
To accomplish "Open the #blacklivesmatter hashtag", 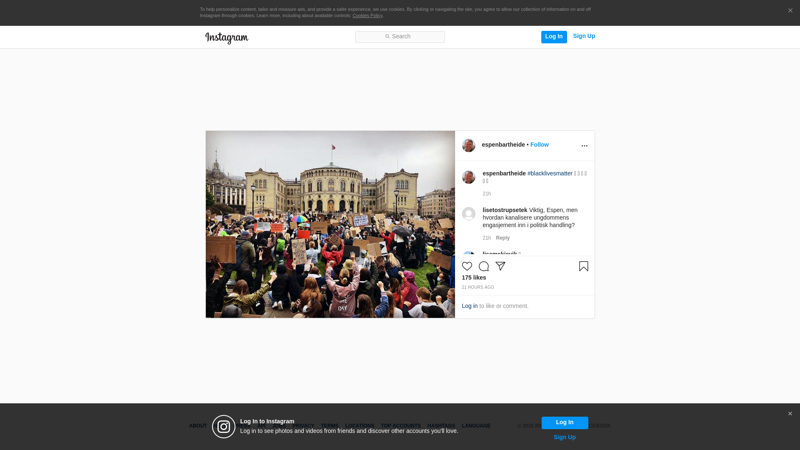I will (550, 173).
